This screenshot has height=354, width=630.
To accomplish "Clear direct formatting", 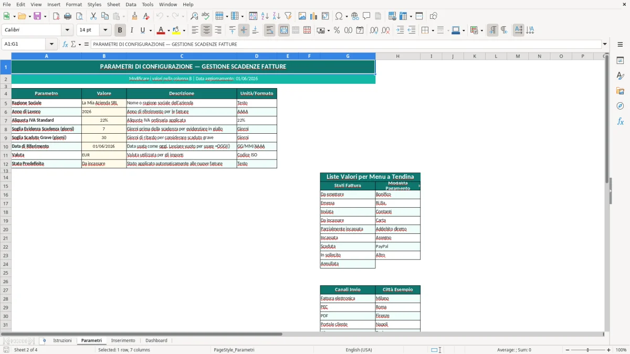I will pyautogui.click(x=146, y=16).
